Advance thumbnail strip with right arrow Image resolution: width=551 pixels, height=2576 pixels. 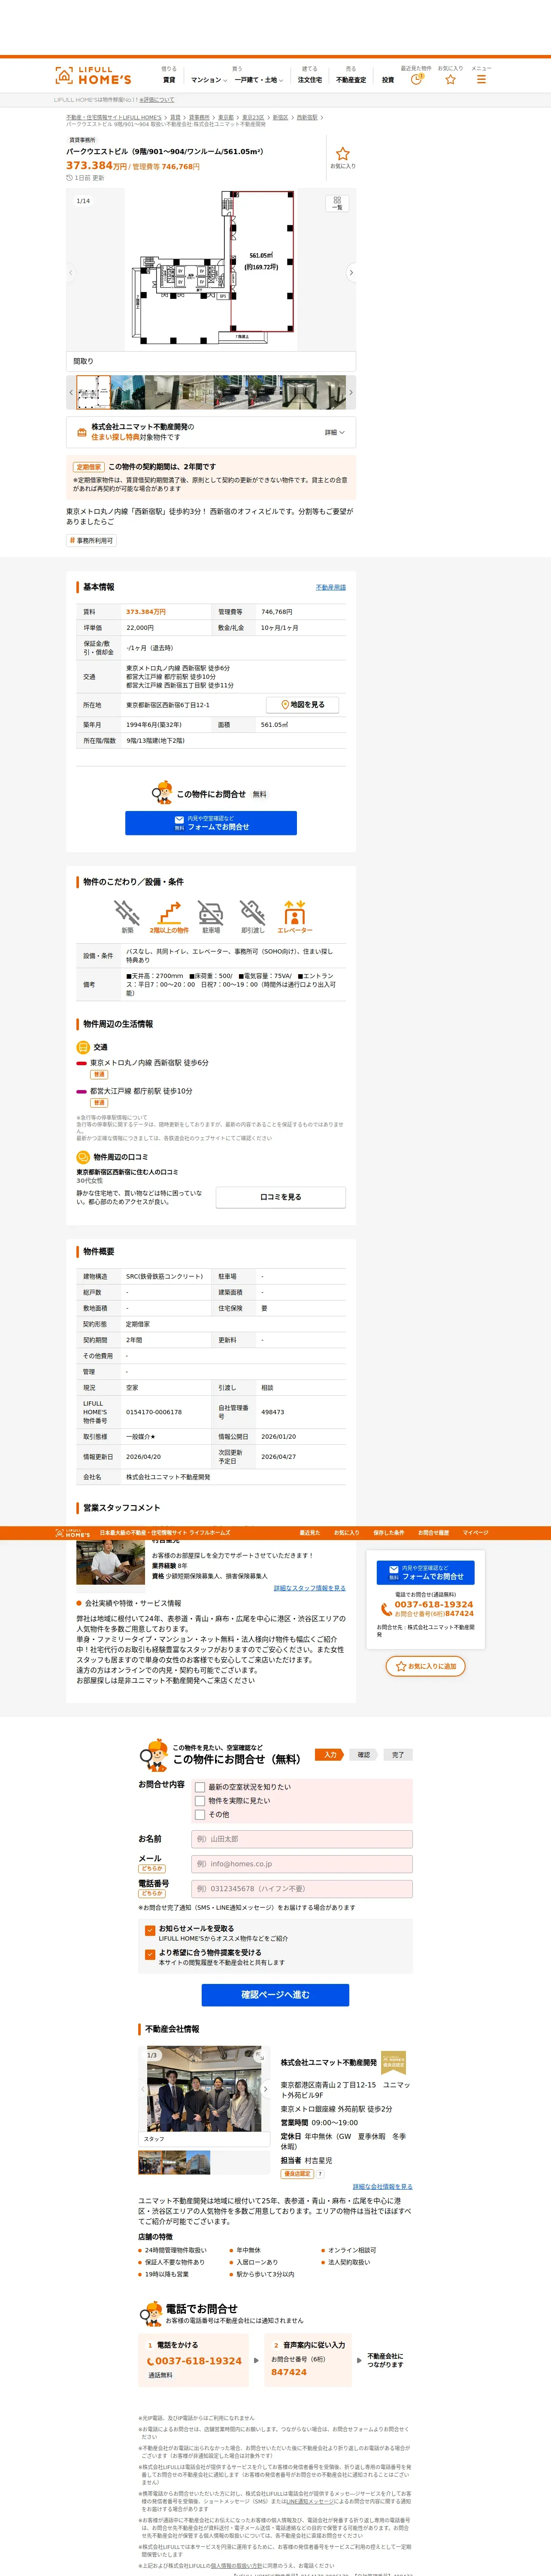[x=351, y=393]
